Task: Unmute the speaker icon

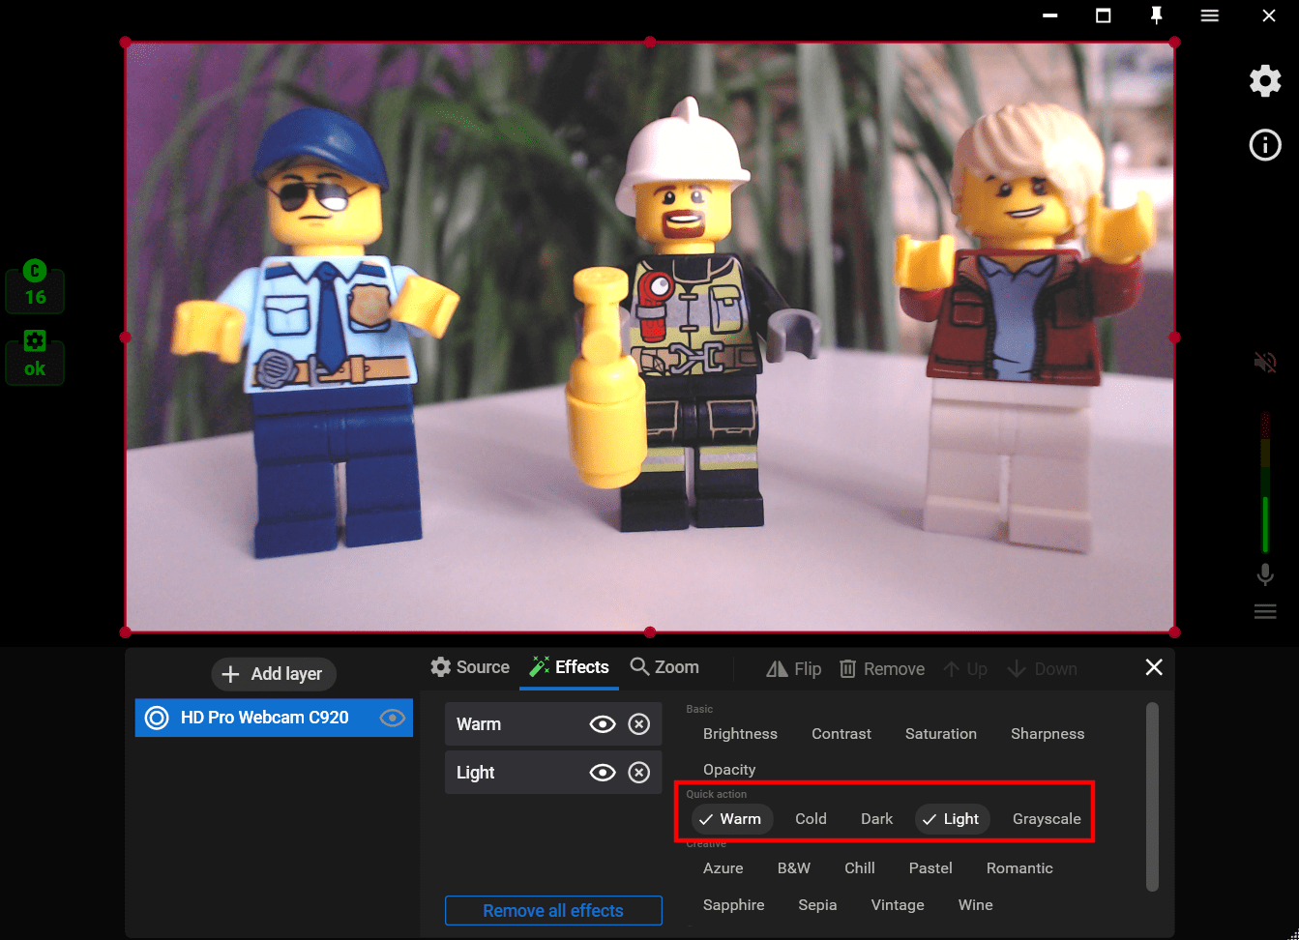Action: click(1265, 363)
